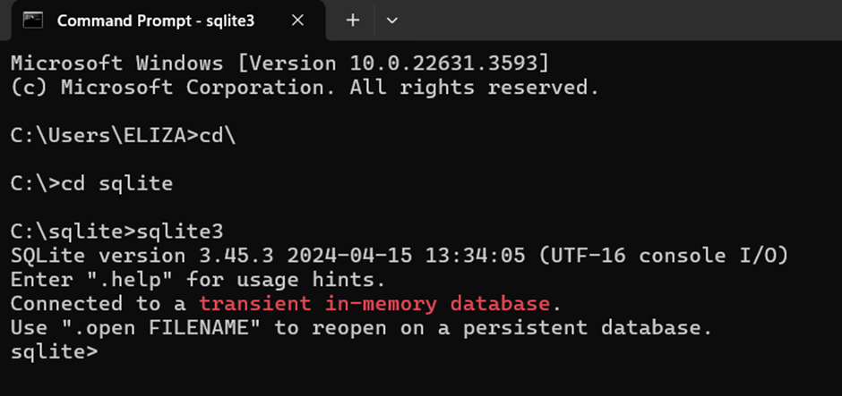Click the red 'transient in-memory database' text
Screen dimensions: 842x396
pyautogui.click(x=374, y=304)
